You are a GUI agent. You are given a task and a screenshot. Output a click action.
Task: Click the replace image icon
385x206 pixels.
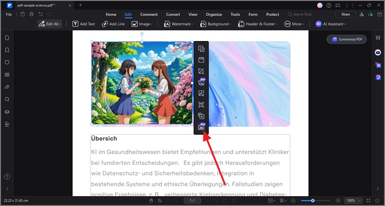[x=201, y=94]
